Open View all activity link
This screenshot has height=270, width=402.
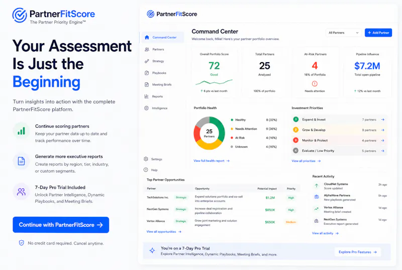(325, 233)
